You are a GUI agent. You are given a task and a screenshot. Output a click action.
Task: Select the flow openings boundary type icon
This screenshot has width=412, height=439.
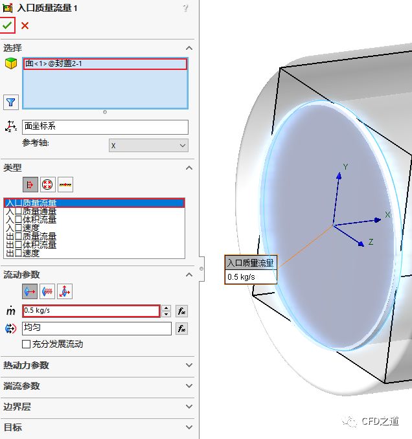coord(30,185)
